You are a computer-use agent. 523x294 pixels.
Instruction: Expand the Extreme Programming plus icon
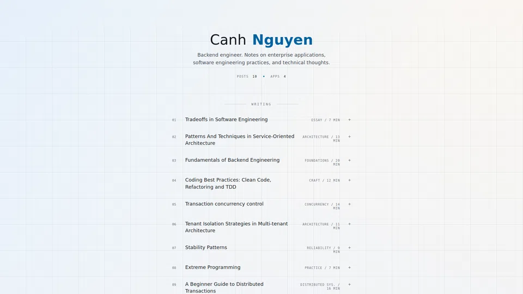(x=349, y=268)
